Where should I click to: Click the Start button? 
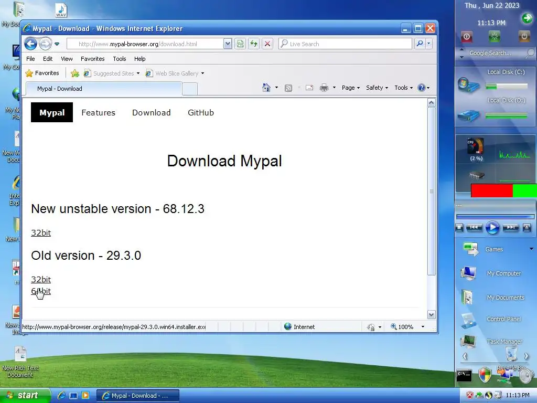(x=25, y=395)
